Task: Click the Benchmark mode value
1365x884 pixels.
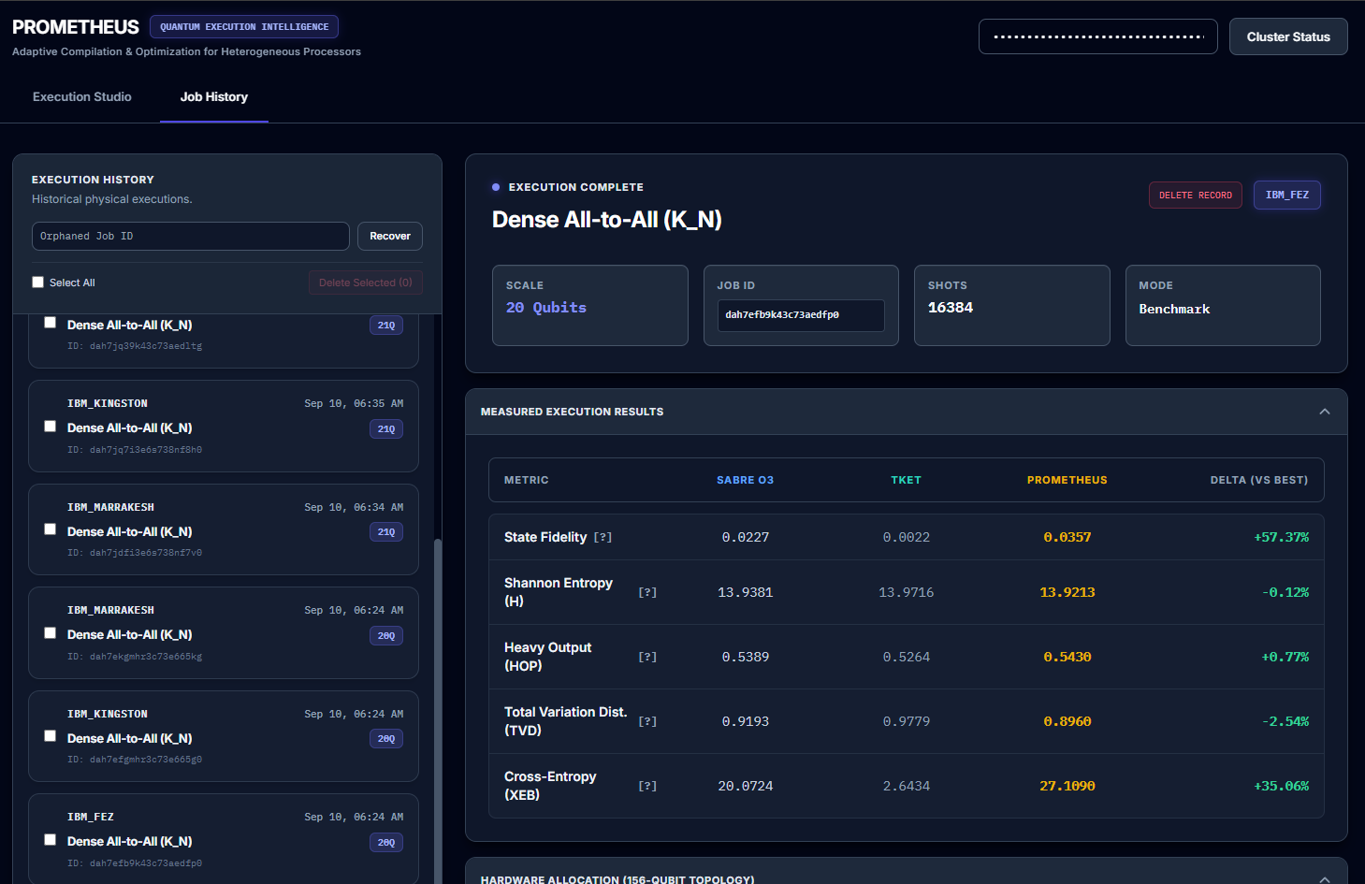Action: click(1174, 309)
